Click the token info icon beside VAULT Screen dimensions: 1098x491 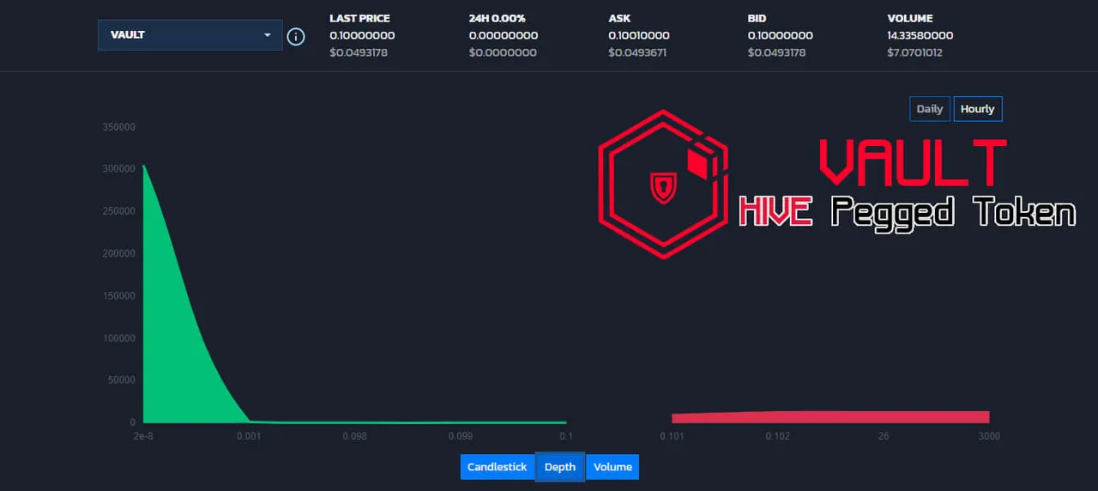(296, 36)
